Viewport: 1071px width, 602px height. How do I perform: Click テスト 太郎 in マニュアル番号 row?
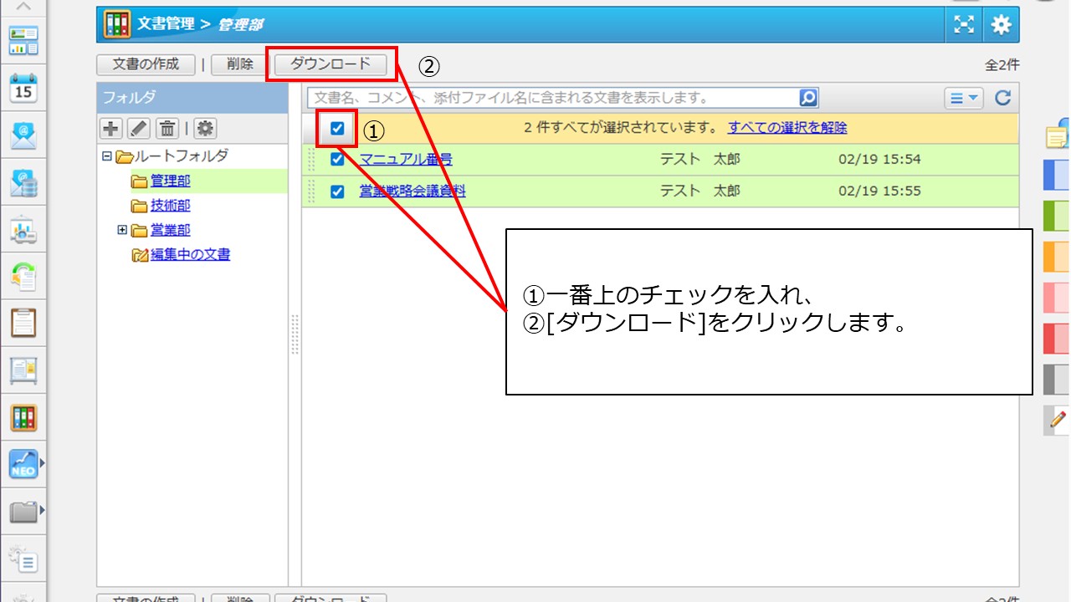point(700,159)
